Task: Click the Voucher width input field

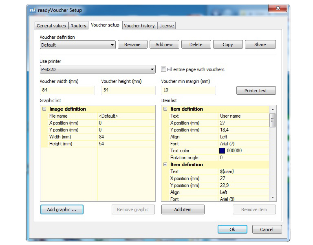Action: click(x=67, y=90)
